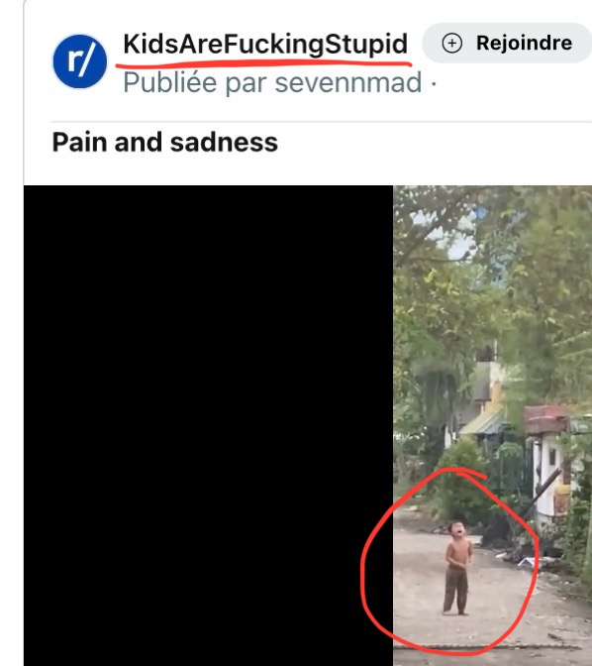Click the horizontal divider above the post title
The height and width of the screenshot is (666, 592).
(322, 122)
